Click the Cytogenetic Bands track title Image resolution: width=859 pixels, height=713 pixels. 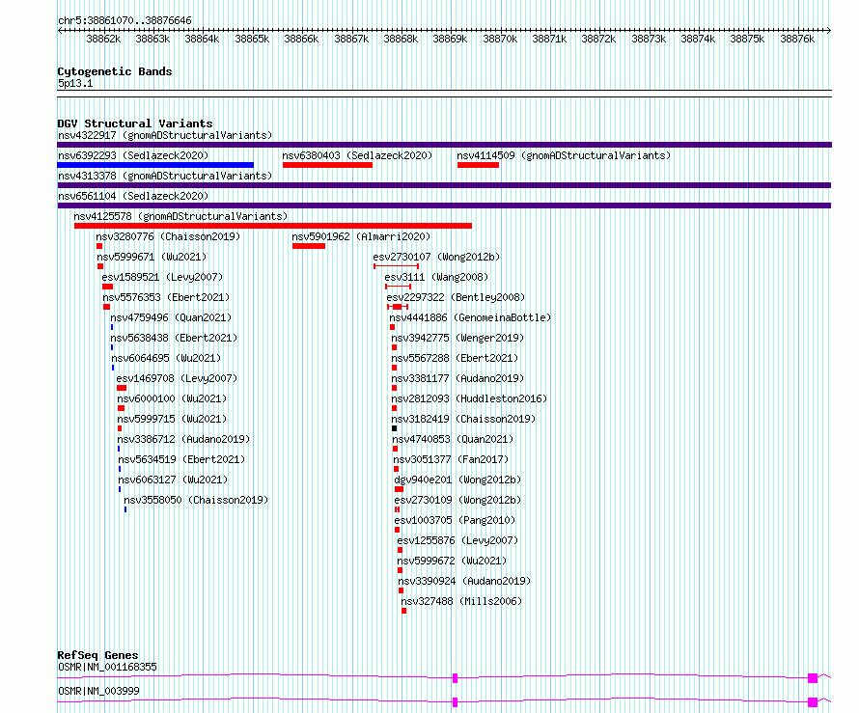click(x=115, y=71)
